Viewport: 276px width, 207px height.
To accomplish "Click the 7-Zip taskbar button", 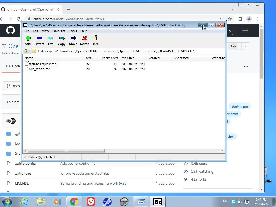I will pyautogui.click(x=157, y=202).
